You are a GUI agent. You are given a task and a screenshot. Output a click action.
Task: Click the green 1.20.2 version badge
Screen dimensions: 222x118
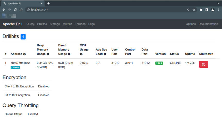[159, 63]
